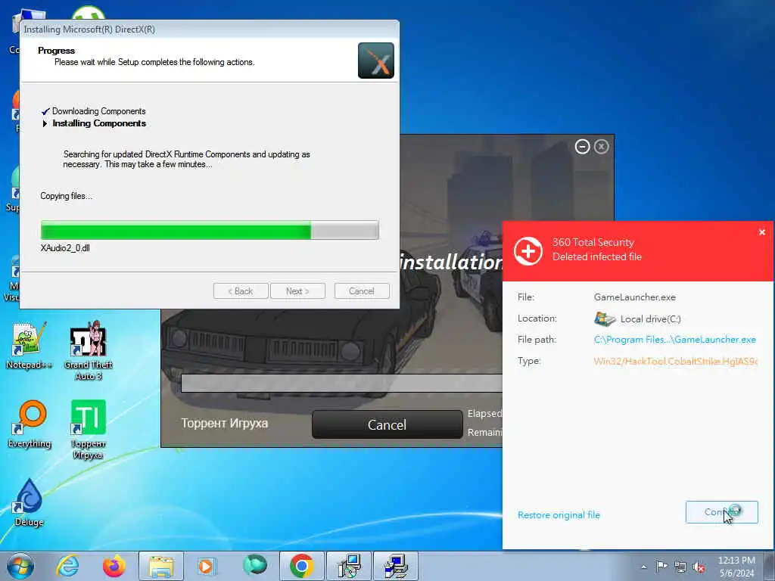Switch to Google Chrome in the taskbar

[302, 566]
